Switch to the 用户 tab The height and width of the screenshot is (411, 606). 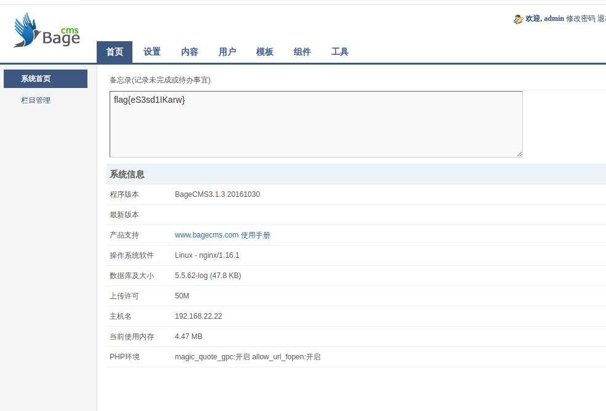pos(227,52)
